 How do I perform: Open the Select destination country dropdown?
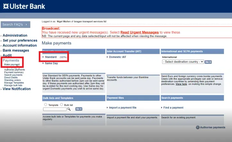[x=183, y=62]
